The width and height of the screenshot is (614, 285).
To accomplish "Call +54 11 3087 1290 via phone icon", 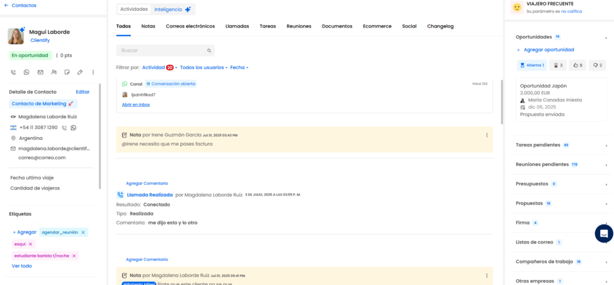I will coord(65,127).
